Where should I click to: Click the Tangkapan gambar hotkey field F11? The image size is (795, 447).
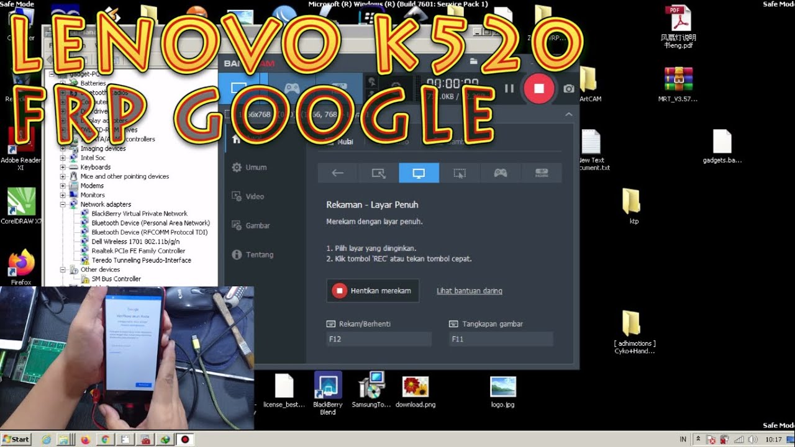(501, 339)
